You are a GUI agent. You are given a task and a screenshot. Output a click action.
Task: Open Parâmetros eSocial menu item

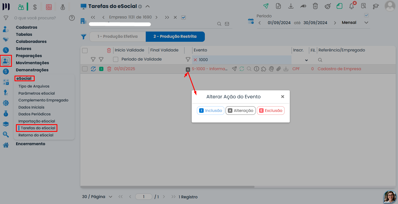coord(37,93)
